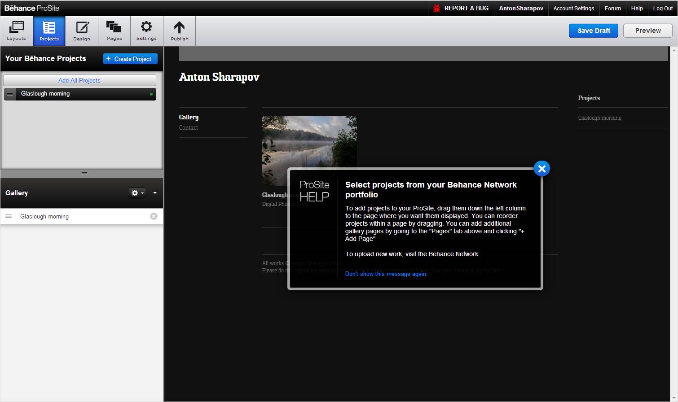
Task: Click the Create Project button
Action: (130, 59)
